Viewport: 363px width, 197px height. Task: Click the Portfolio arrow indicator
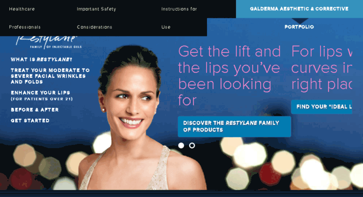point(300,21)
